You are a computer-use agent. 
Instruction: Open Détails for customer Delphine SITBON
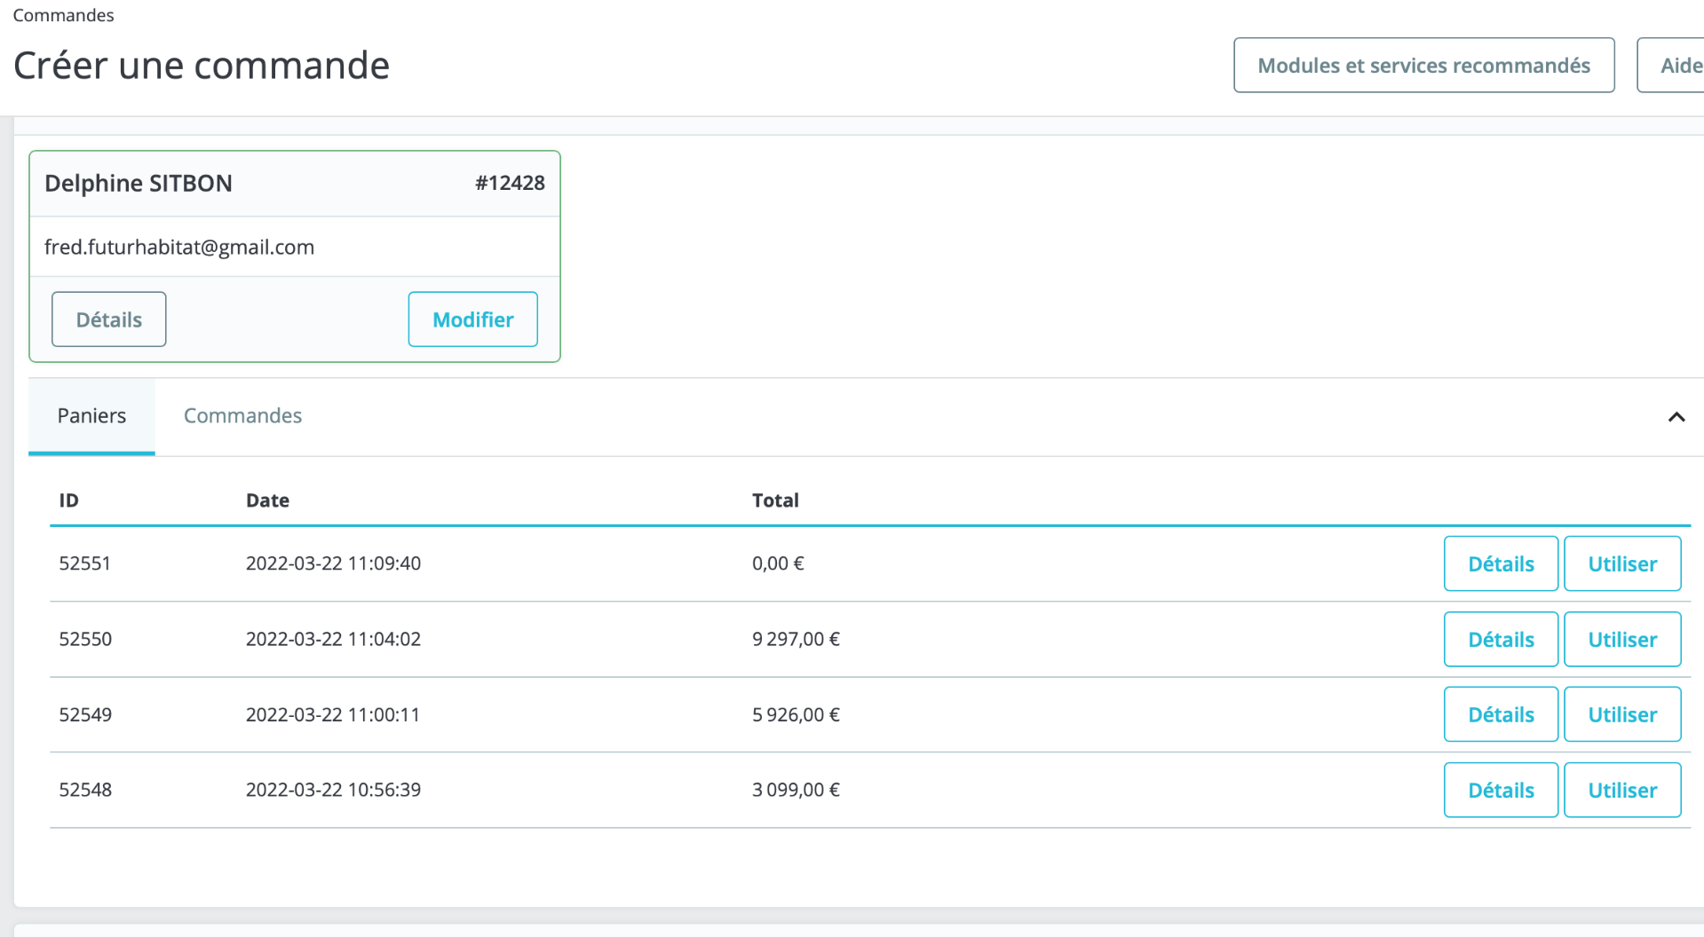click(108, 319)
